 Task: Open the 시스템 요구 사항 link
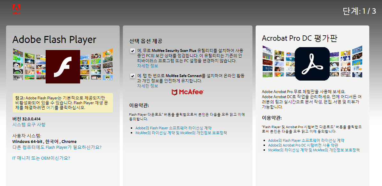[x=29, y=125]
